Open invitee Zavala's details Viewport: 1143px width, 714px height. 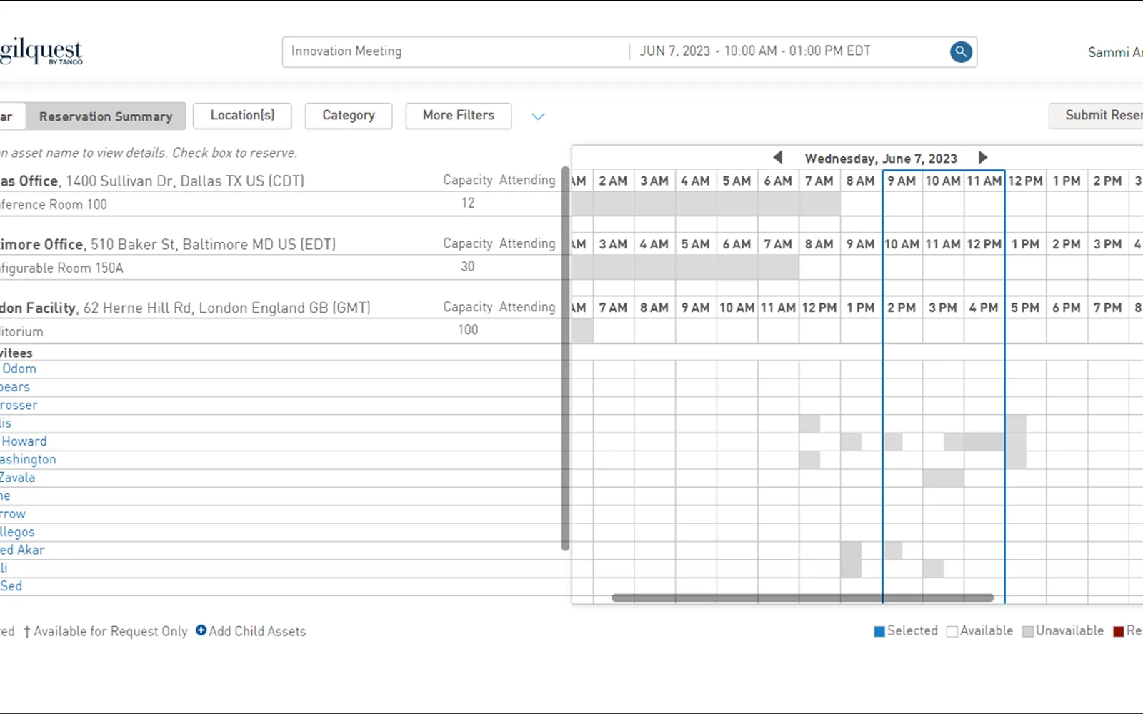[17, 478]
